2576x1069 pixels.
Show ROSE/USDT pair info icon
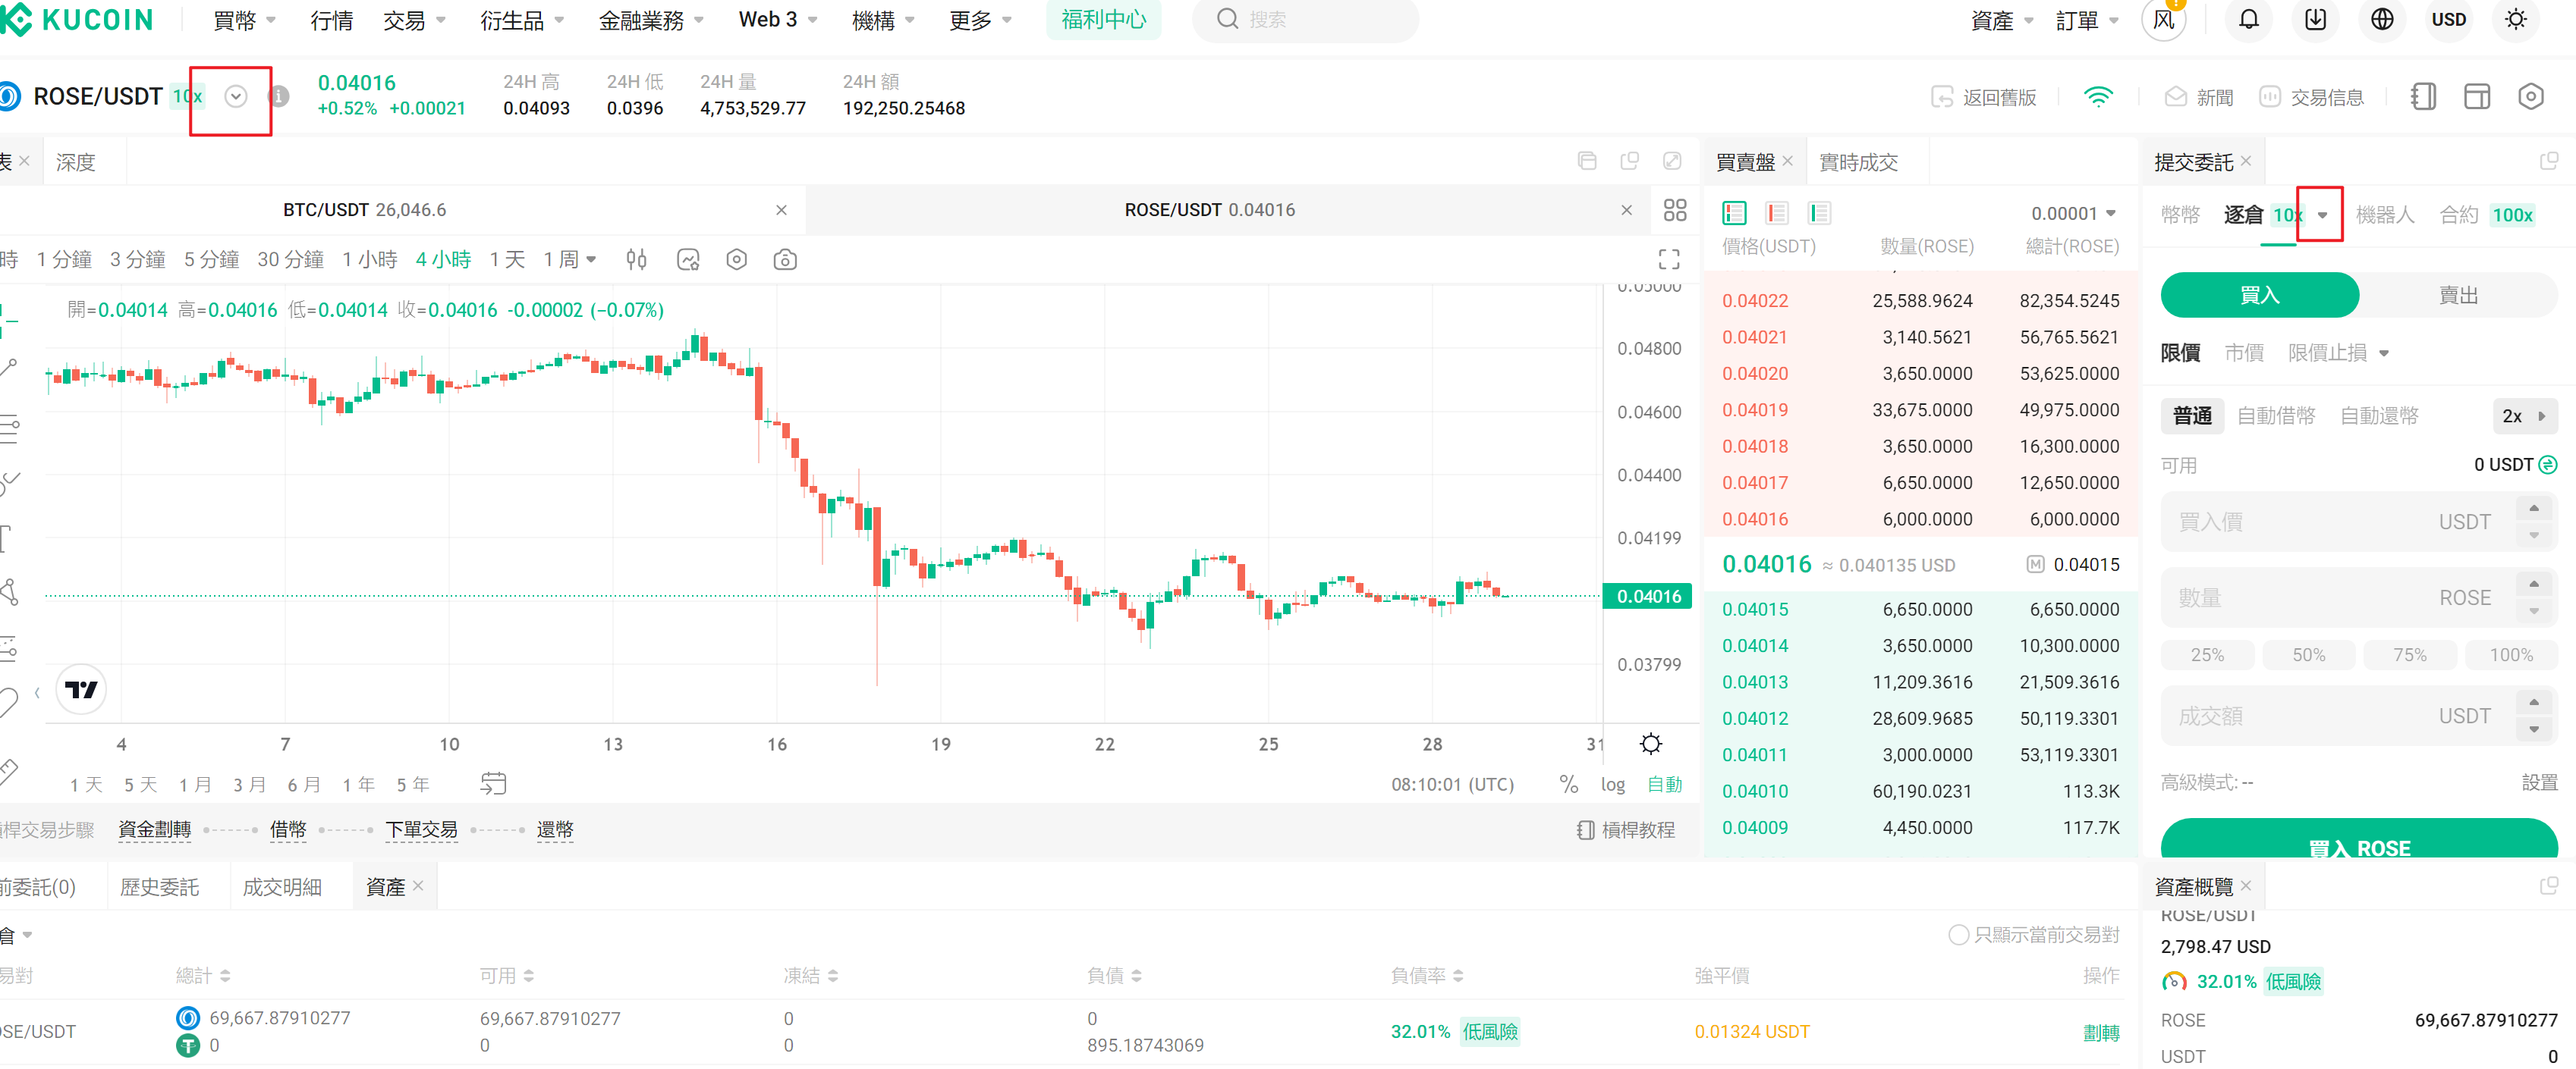tap(280, 96)
